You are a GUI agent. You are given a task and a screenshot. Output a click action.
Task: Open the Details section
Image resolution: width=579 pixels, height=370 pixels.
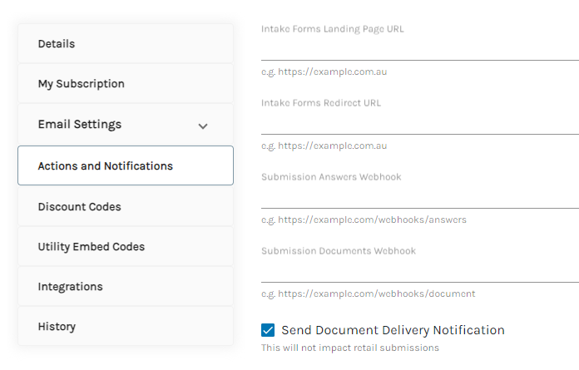tap(126, 43)
